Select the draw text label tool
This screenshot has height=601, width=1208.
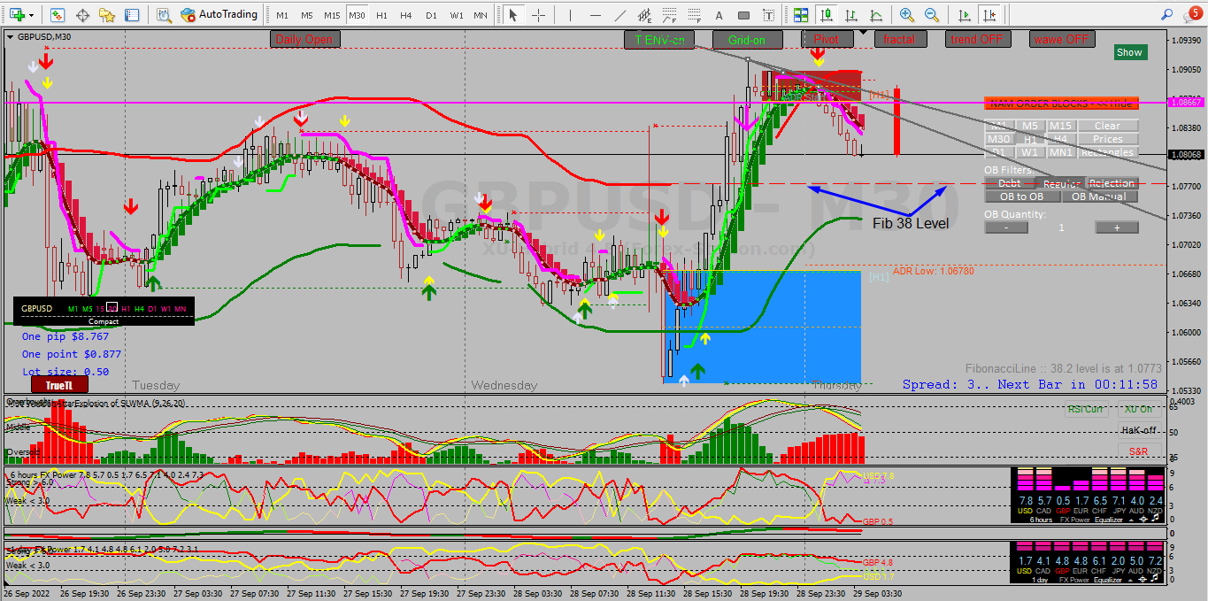tap(719, 15)
